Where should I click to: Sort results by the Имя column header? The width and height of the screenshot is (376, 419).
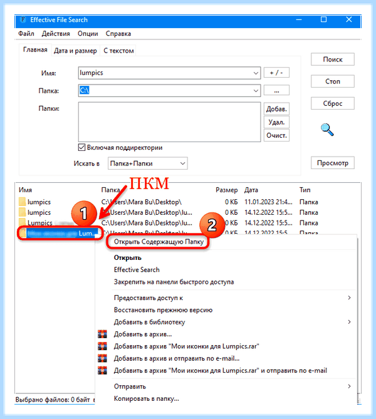[x=26, y=190]
